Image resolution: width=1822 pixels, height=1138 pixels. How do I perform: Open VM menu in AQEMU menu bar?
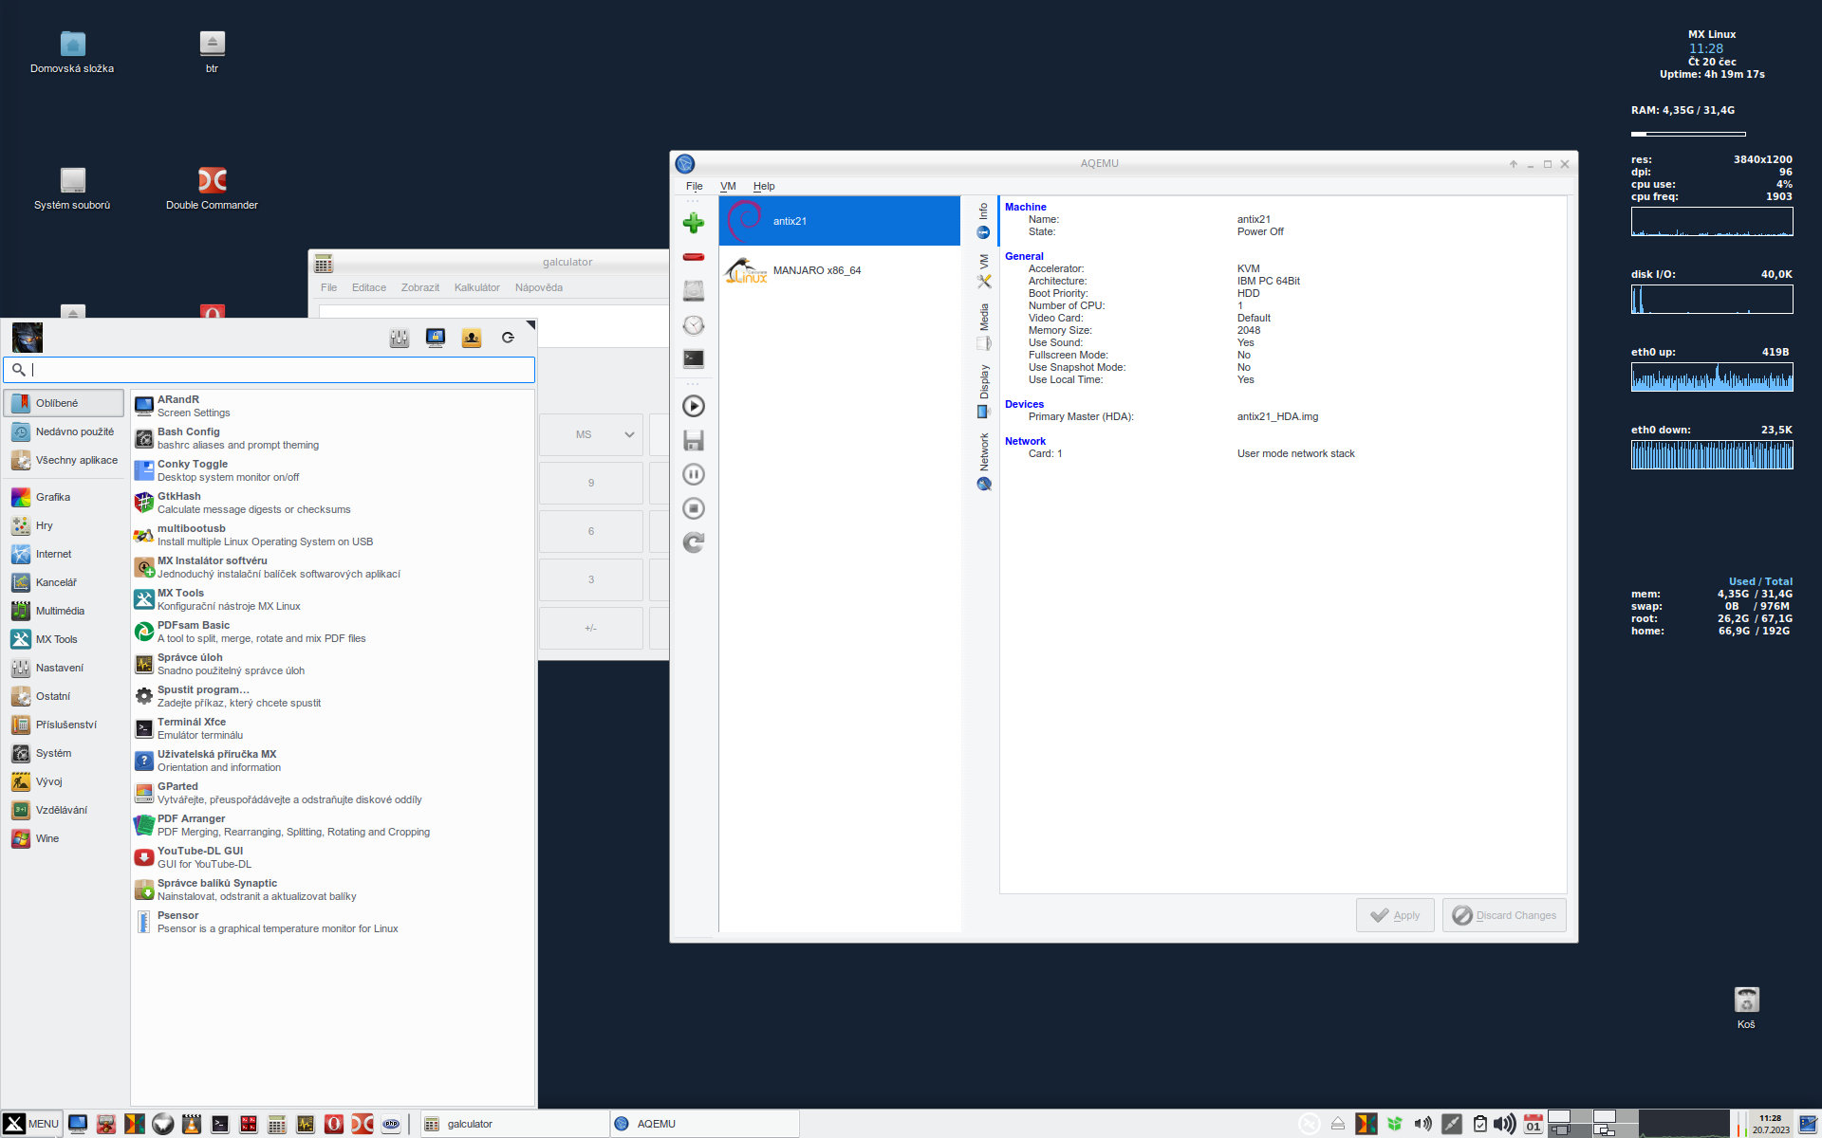pos(728,186)
